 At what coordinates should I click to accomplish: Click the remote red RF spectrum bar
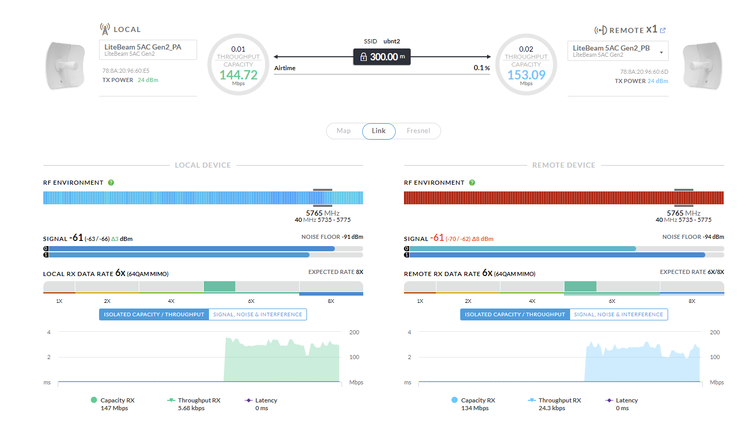pos(537,198)
